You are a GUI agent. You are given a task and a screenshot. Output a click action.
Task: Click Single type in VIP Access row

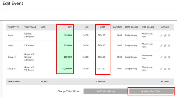[10, 45]
